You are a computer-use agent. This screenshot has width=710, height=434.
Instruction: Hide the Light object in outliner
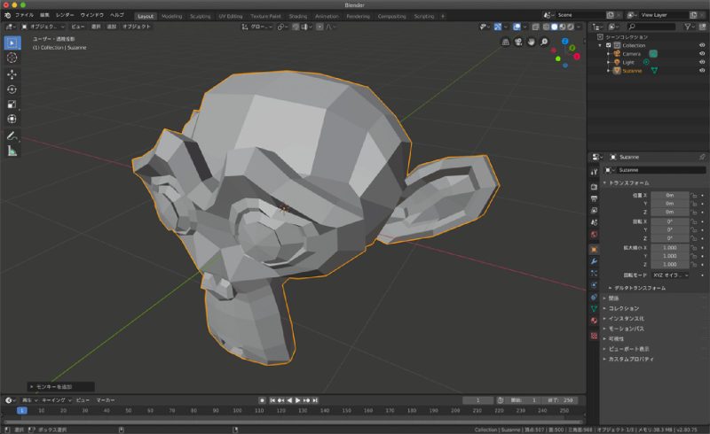pyautogui.click(x=702, y=62)
